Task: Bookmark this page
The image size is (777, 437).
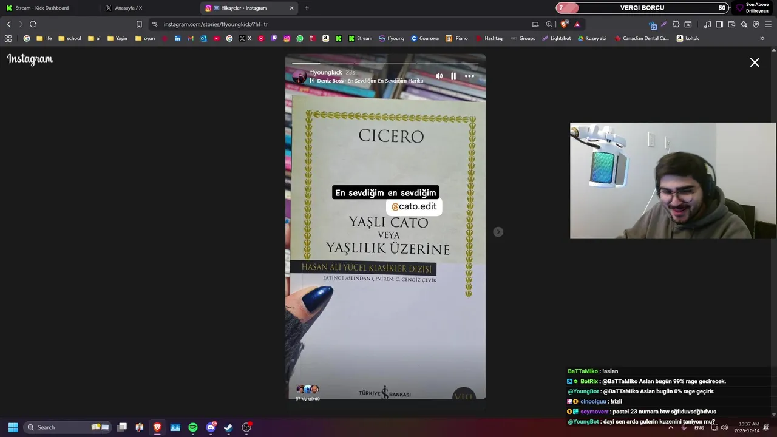Action: (139, 24)
